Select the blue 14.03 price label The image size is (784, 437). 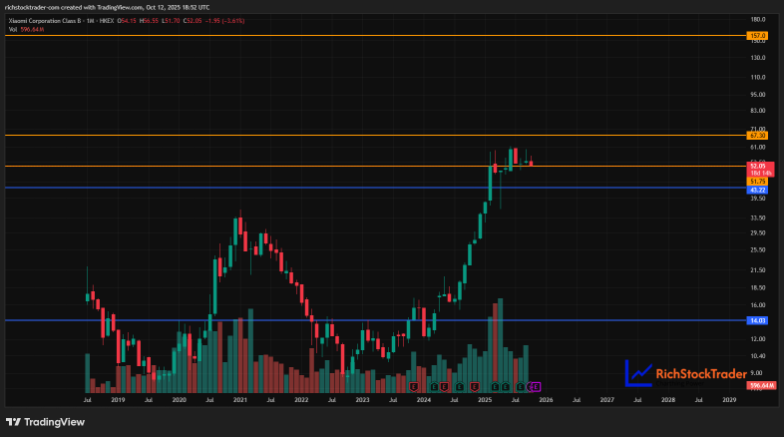[x=756, y=320]
